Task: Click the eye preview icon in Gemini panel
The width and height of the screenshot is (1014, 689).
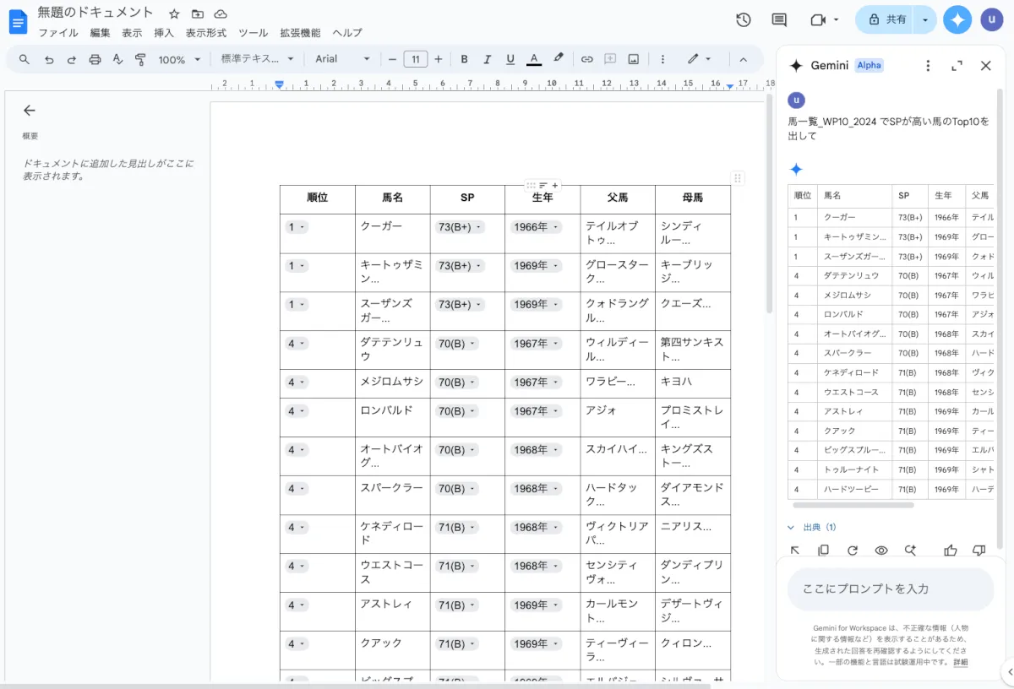Action: coord(881,551)
